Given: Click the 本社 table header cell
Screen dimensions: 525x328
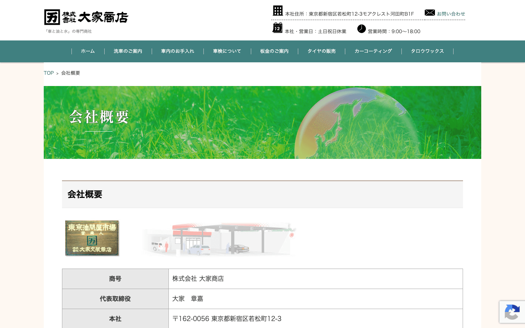Looking at the screenshot, I should (x=115, y=319).
